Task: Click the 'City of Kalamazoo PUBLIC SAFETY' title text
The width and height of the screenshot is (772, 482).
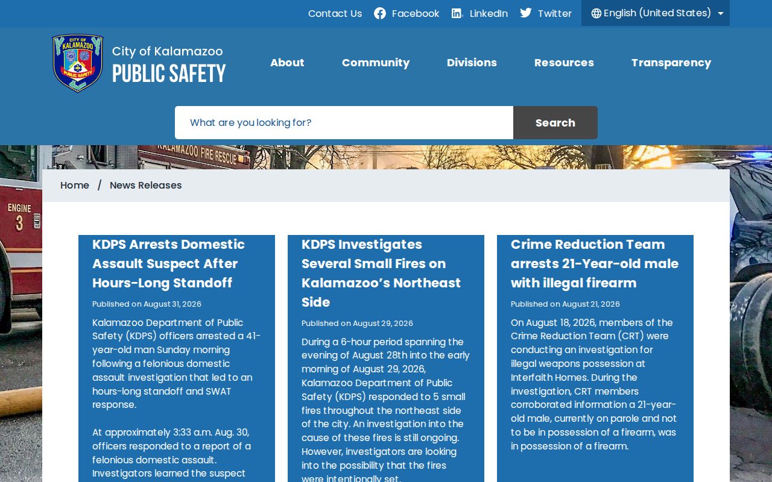Action: 169,65
